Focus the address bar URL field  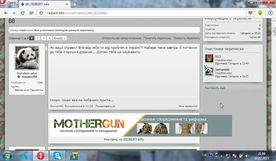145,13
